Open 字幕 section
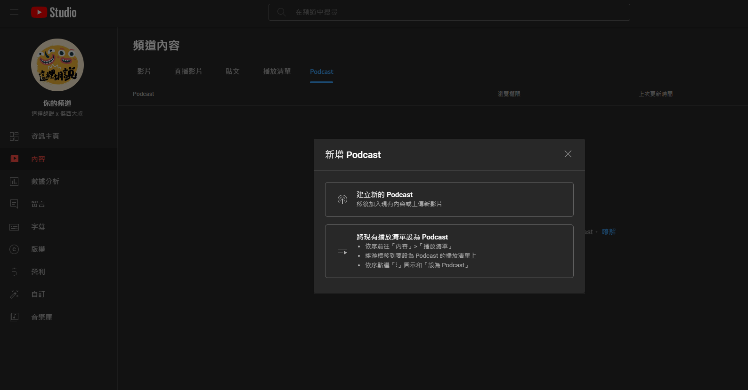748x390 pixels. coord(58,227)
